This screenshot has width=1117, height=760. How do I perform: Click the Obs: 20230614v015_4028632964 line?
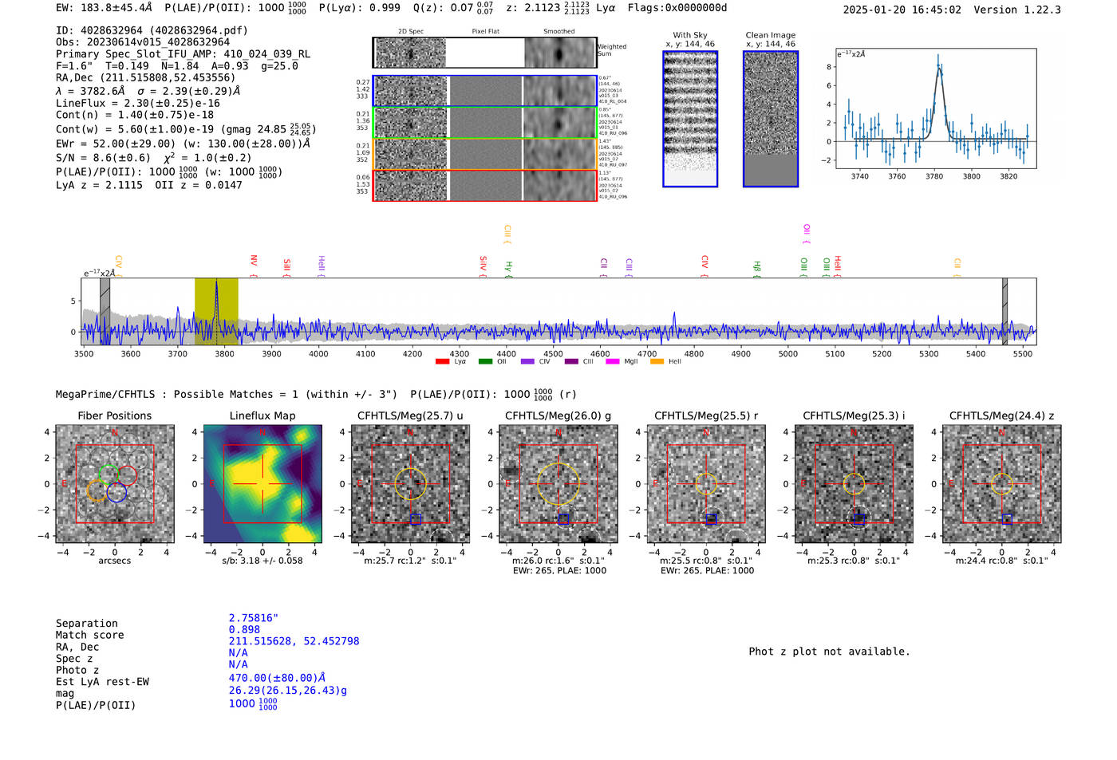click(x=143, y=41)
